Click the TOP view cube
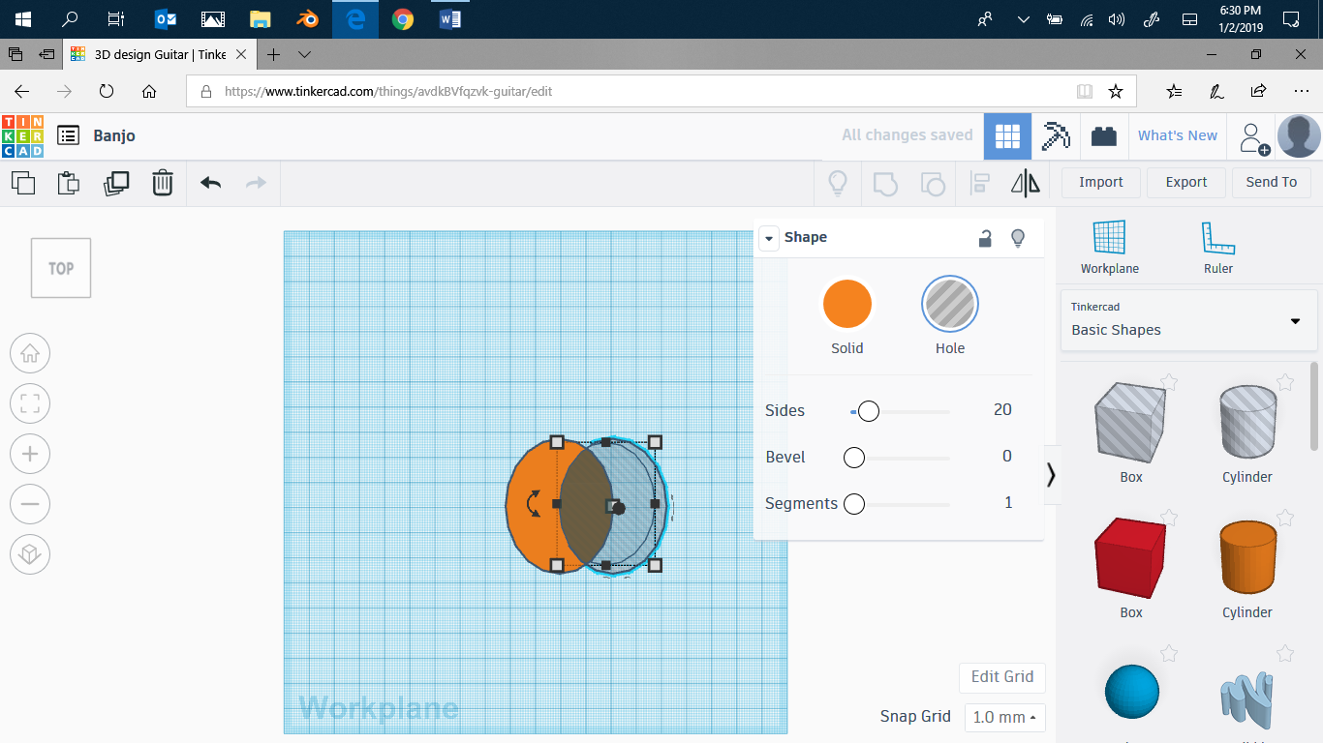 coord(61,268)
